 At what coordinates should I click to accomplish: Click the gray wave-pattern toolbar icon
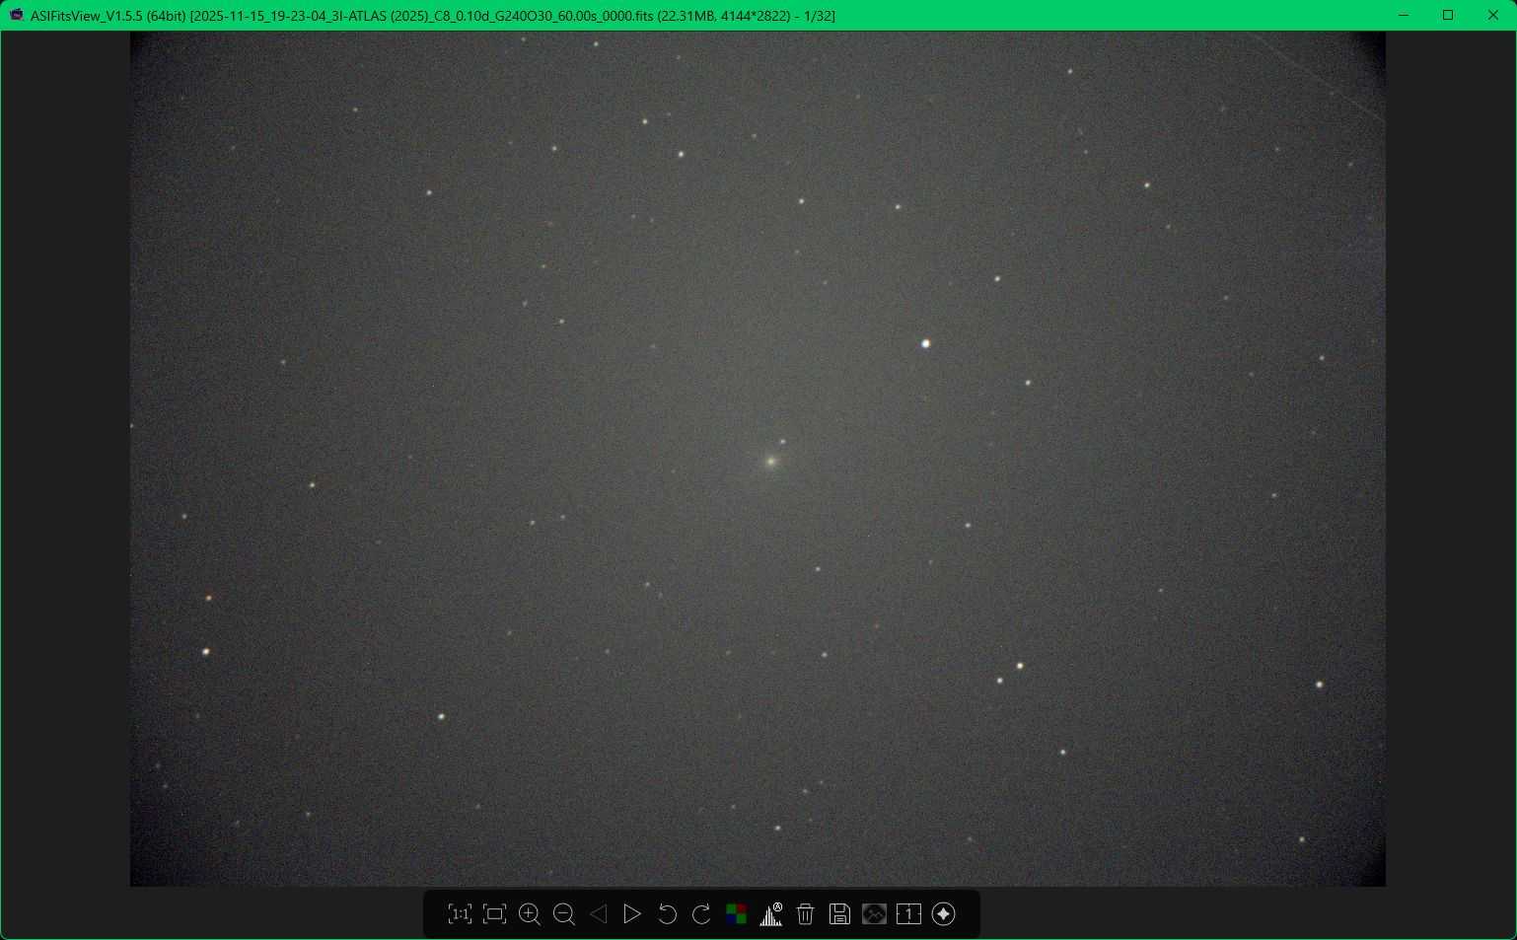point(874,914)
